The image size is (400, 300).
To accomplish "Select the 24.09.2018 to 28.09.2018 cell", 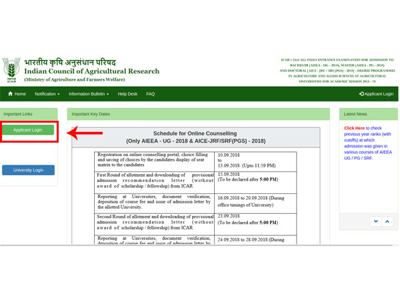I will 255,240.
